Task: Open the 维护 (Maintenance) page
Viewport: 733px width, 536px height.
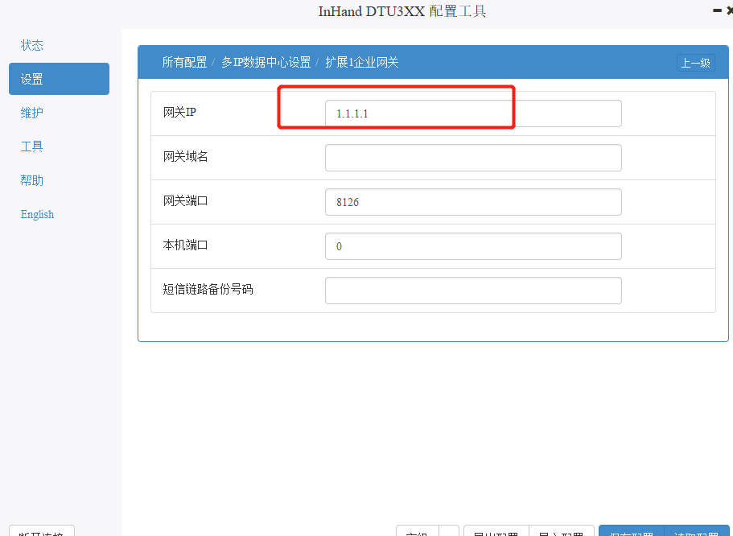Action: click(x=31, y=113)
